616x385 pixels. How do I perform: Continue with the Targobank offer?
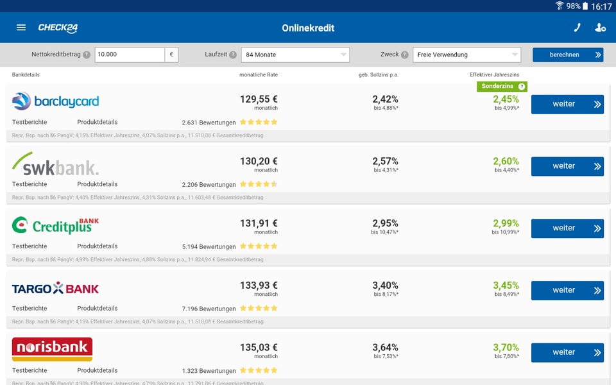point(567,290)
